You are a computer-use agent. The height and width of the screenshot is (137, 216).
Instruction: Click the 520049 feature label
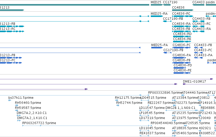coord(205,118)
